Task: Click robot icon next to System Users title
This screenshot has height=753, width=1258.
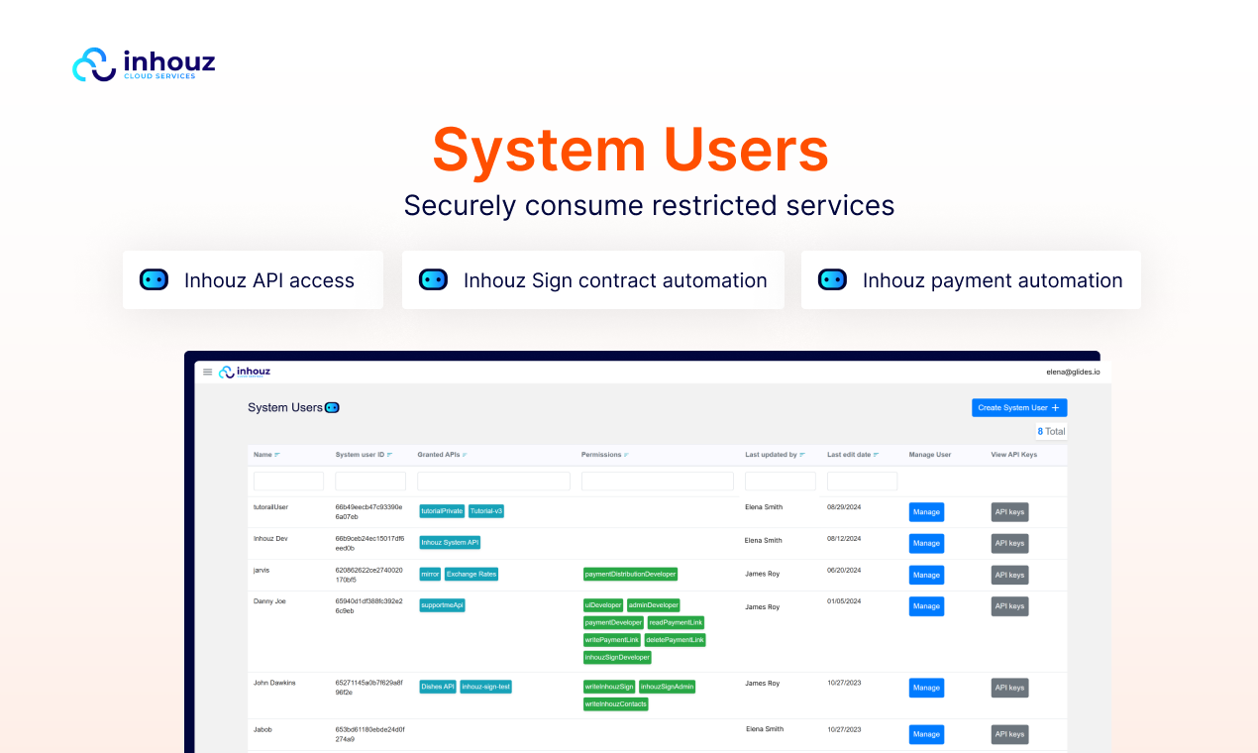Action: coord(333,407)
